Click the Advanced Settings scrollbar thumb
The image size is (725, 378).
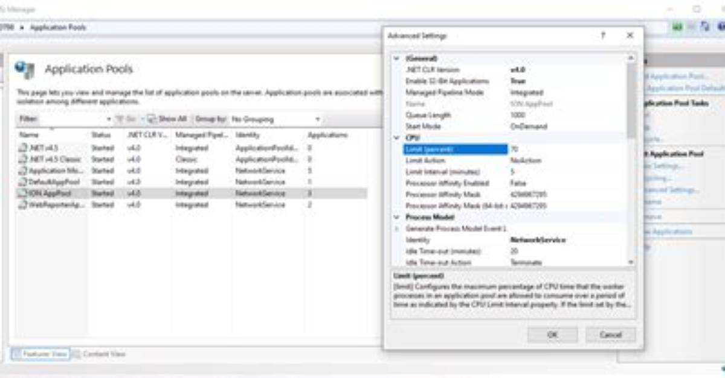coord(631,99)
